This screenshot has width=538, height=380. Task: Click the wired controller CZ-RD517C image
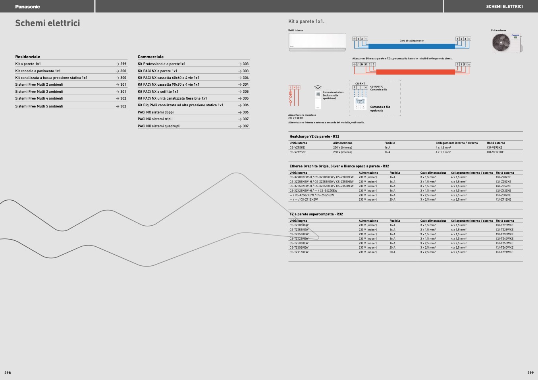(361, 104)
